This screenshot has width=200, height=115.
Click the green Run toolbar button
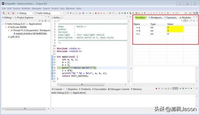[x=125, y=13]
